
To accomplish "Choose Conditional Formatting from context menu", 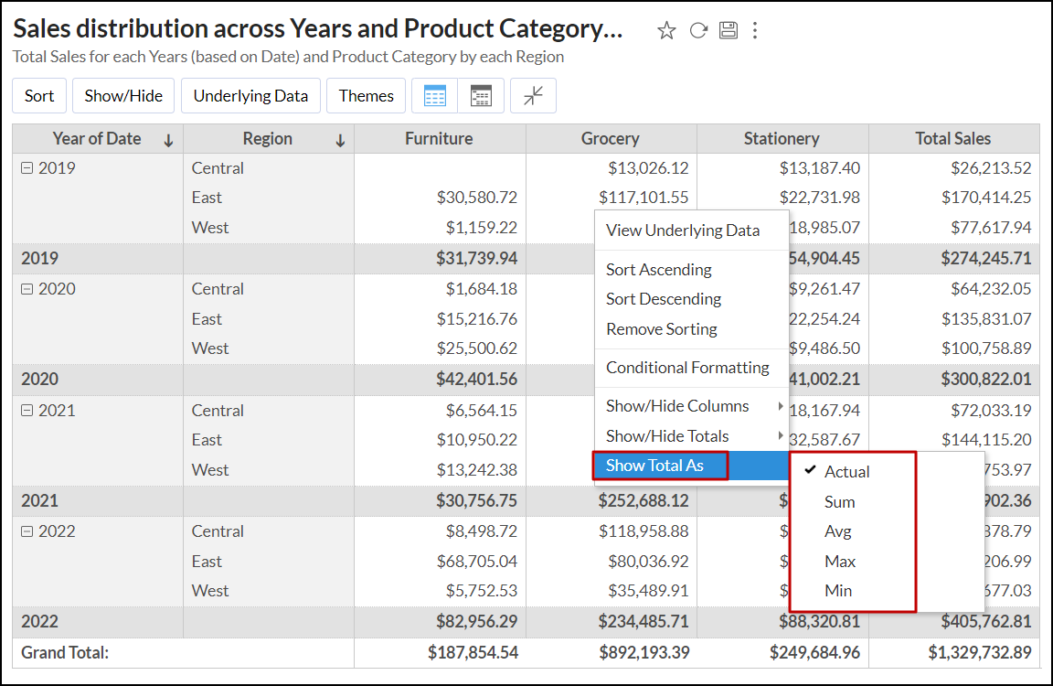I will tap(687, 368).
